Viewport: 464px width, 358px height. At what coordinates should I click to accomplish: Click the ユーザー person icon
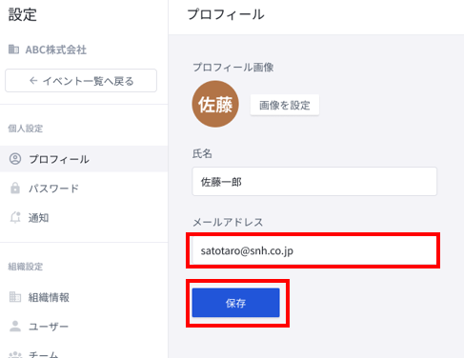point(15,327)
